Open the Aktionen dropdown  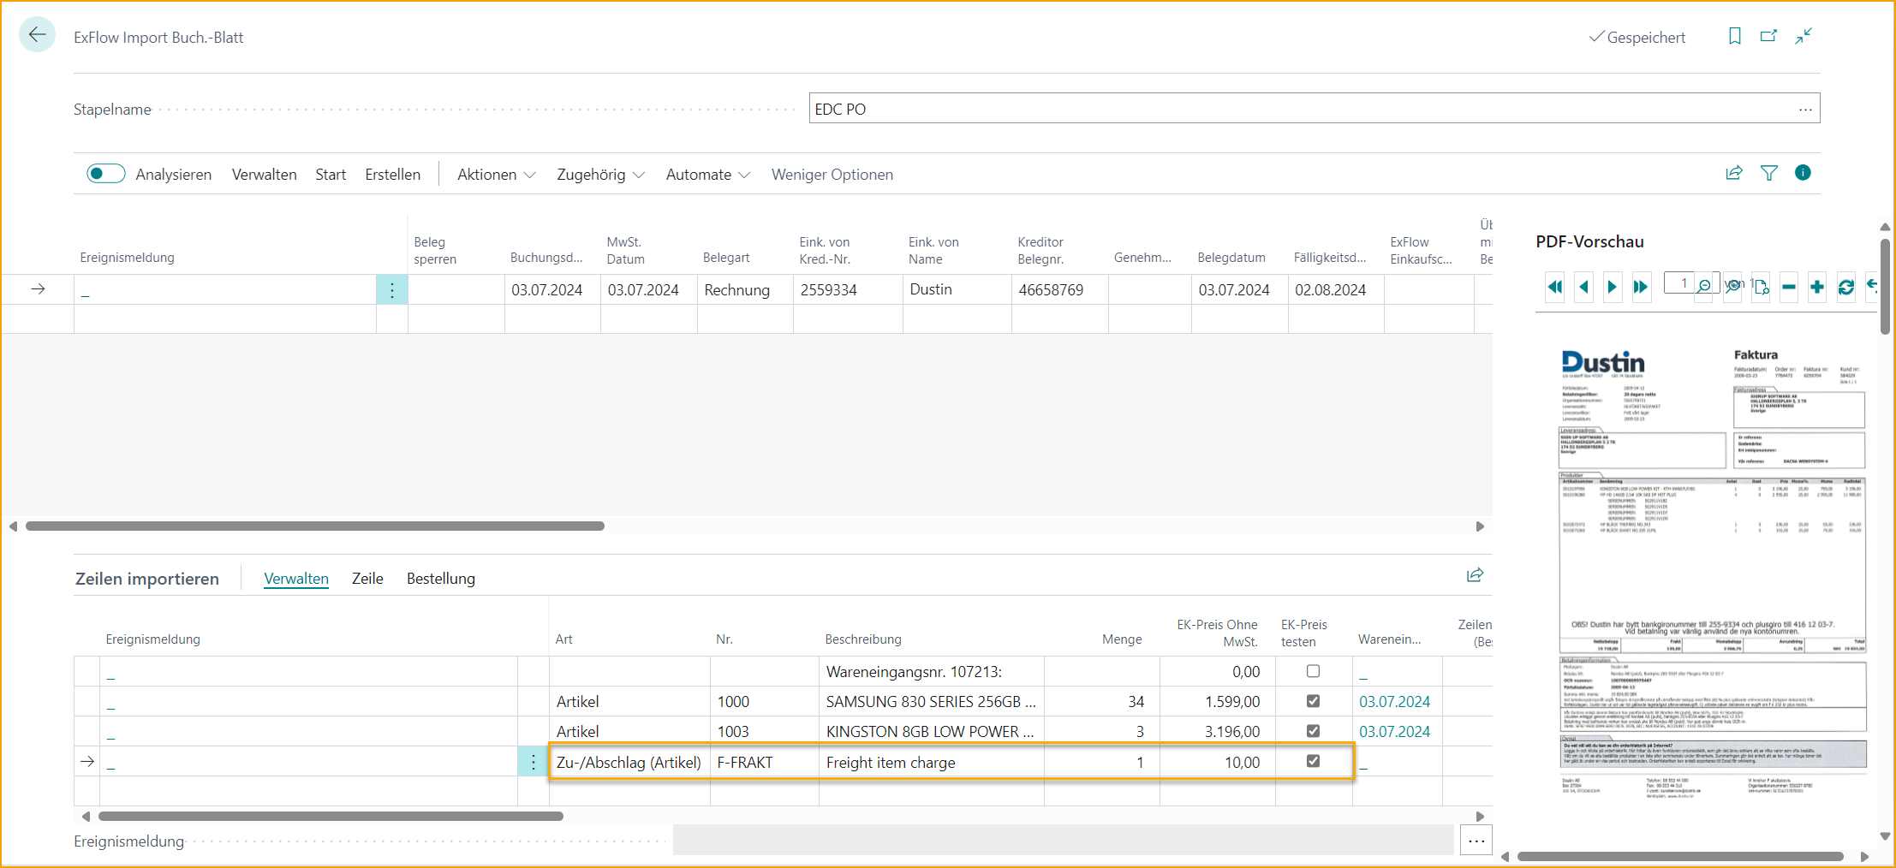click(x=495, y=174)
